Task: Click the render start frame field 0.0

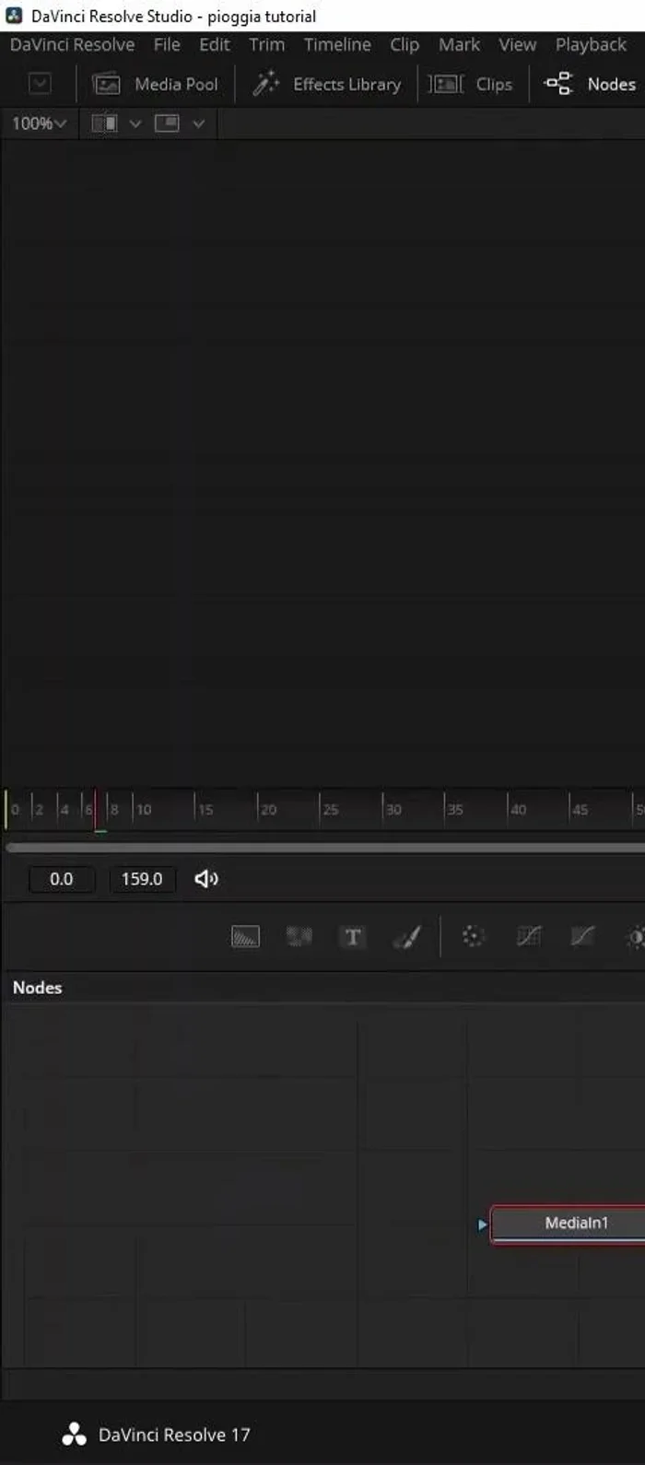Action: point(62,879)
